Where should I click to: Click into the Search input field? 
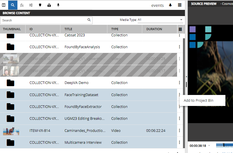point(44,20)
